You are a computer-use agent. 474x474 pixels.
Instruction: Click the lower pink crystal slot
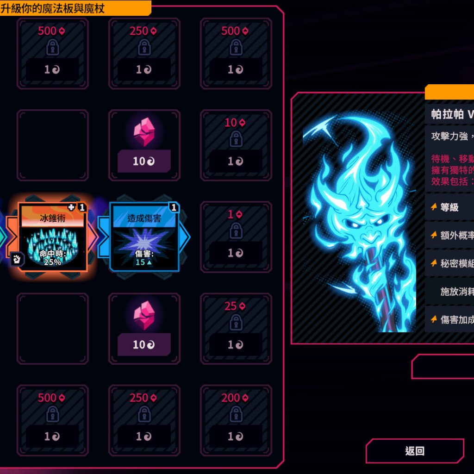[144, 329]
